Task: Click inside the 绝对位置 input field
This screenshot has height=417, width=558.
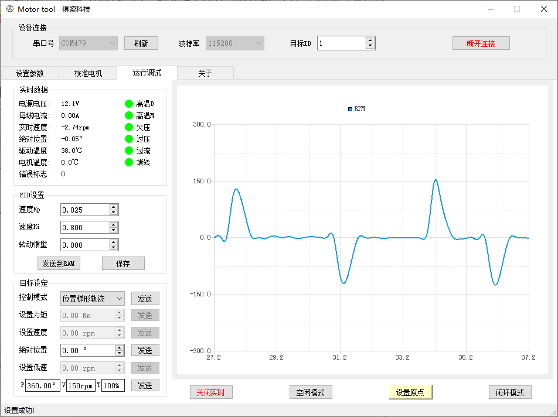Action: [85, 350]
